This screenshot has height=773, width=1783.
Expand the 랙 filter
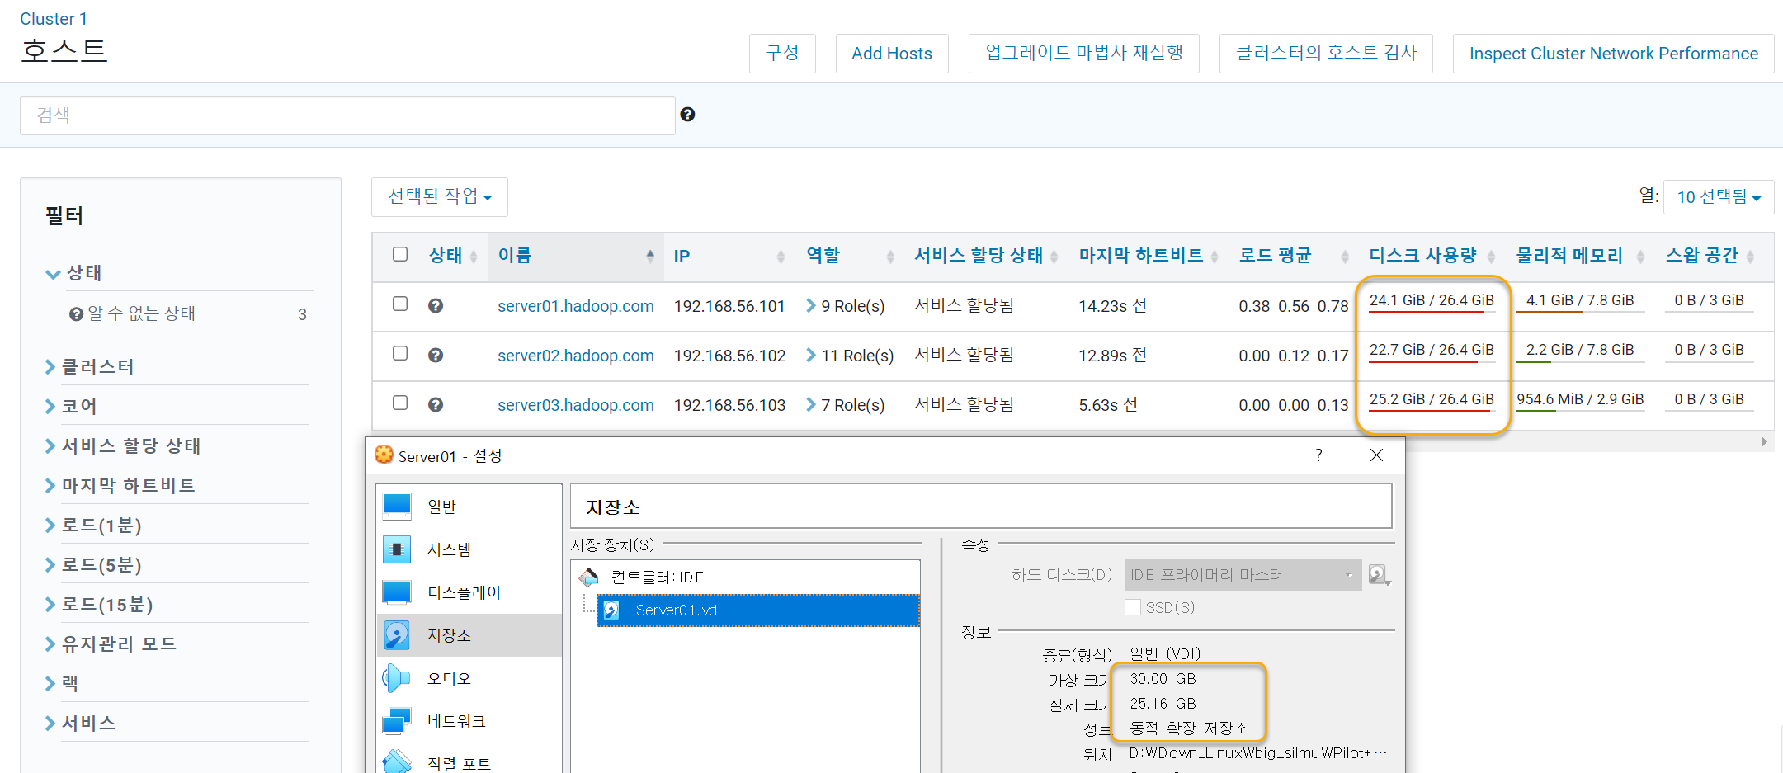[51, 684]
